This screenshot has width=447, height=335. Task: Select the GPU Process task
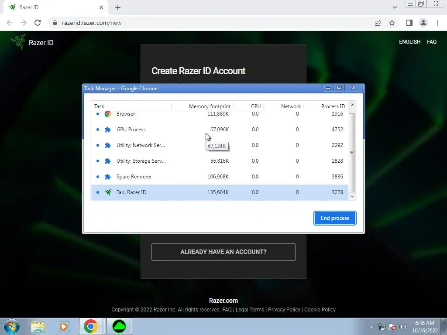tap(220, 130)
